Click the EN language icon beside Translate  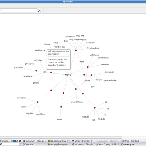point(15,141)
